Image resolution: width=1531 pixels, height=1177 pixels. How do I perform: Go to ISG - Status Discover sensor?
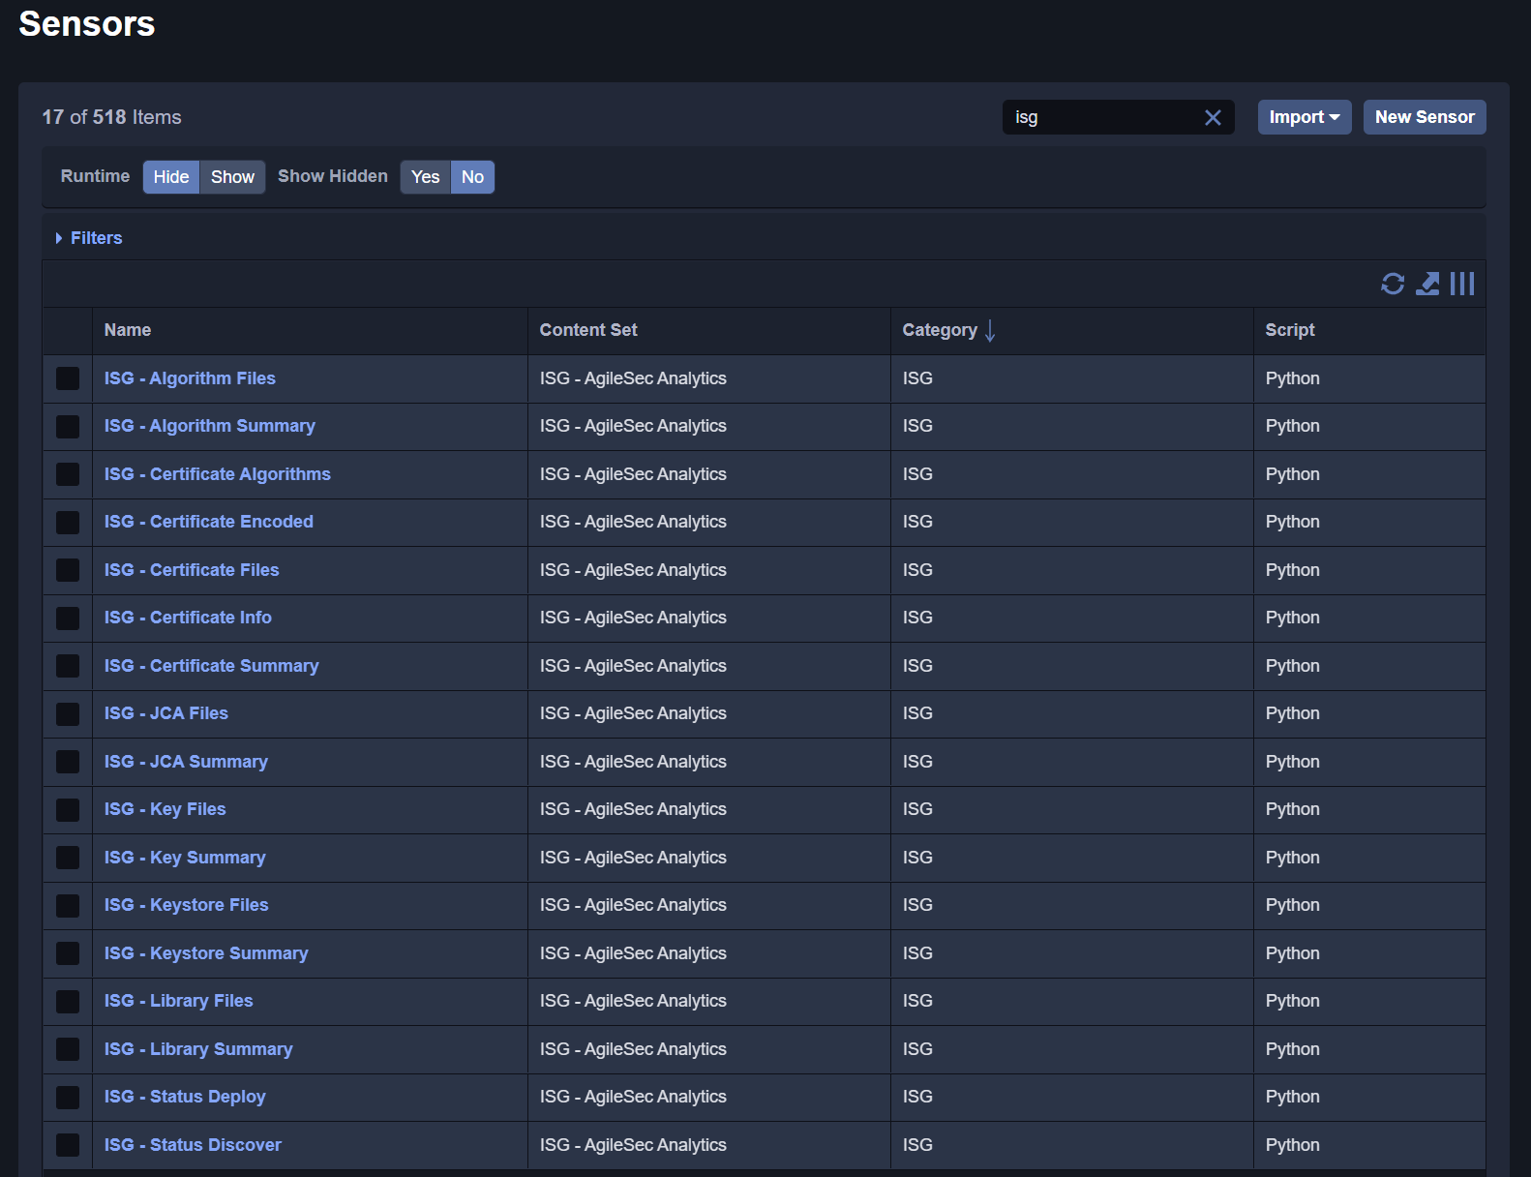[x=193, y=1145]
